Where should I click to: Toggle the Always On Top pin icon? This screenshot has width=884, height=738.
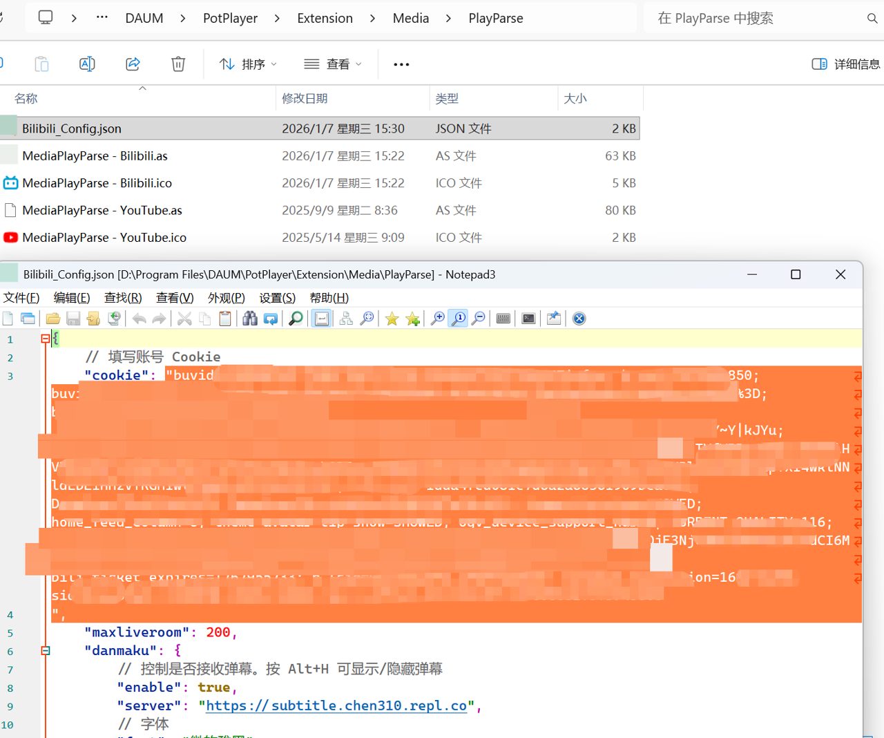click(x=553, y=319)
